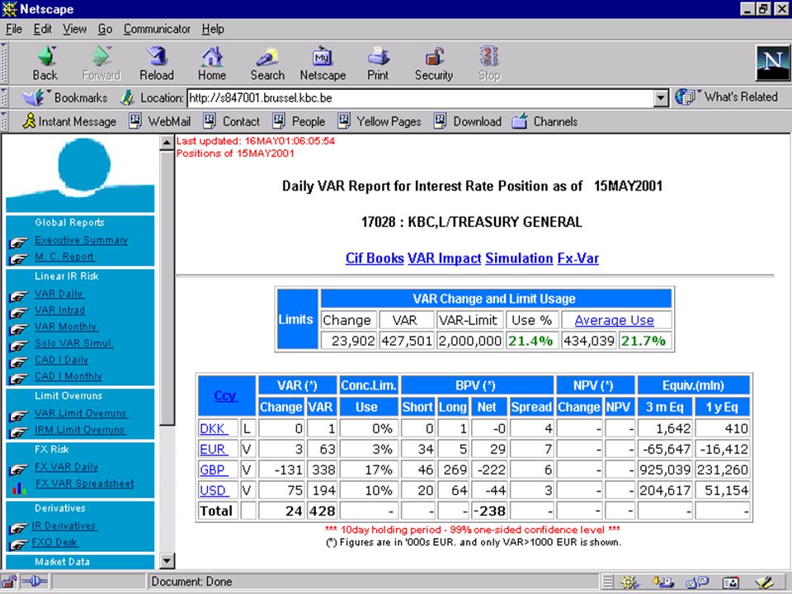
Task: Open VAR Intrad sidebar link
Action: pos(59,311)
